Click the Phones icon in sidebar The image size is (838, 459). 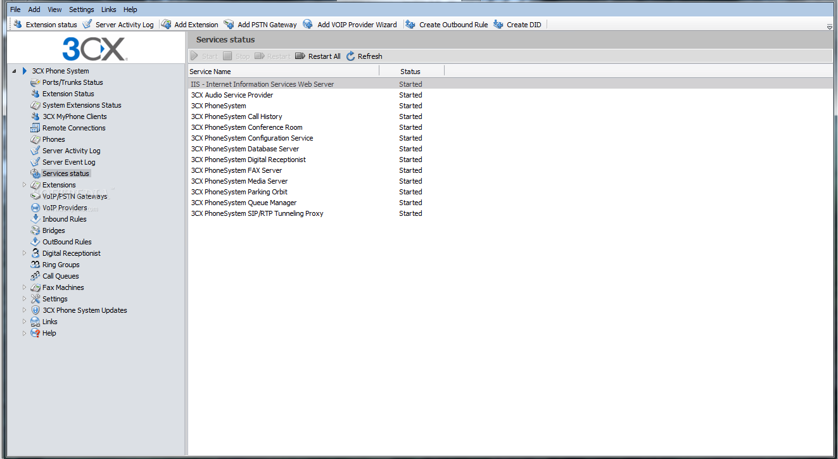(x=35, y=139)
